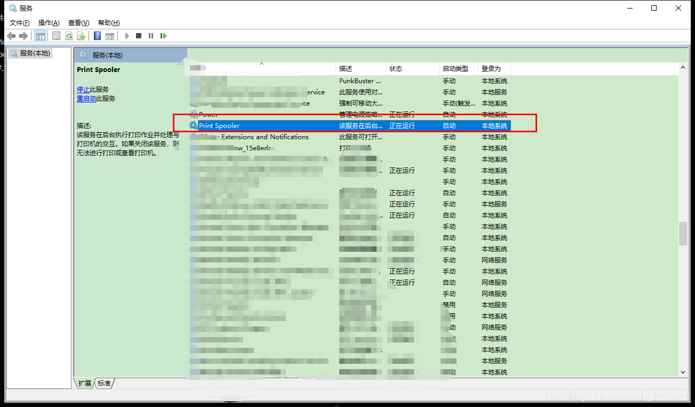
Task: Click the '此服务使用对...' description cell
Action: 361,92
